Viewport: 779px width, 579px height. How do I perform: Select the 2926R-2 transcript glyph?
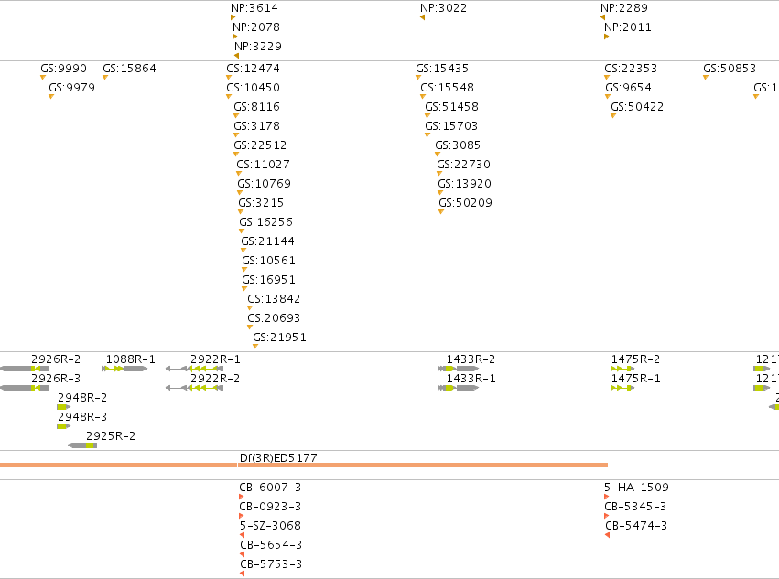[25, 369]
